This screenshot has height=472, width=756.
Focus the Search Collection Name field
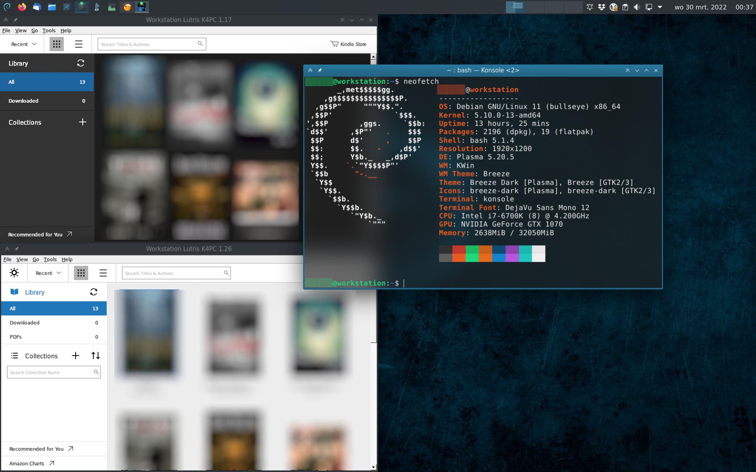click(x=54, y=372)
